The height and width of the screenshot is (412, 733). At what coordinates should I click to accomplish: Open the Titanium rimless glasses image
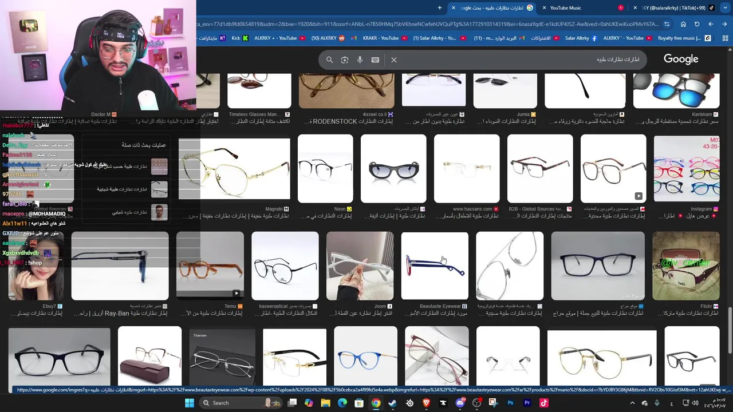tap(222, 358)
